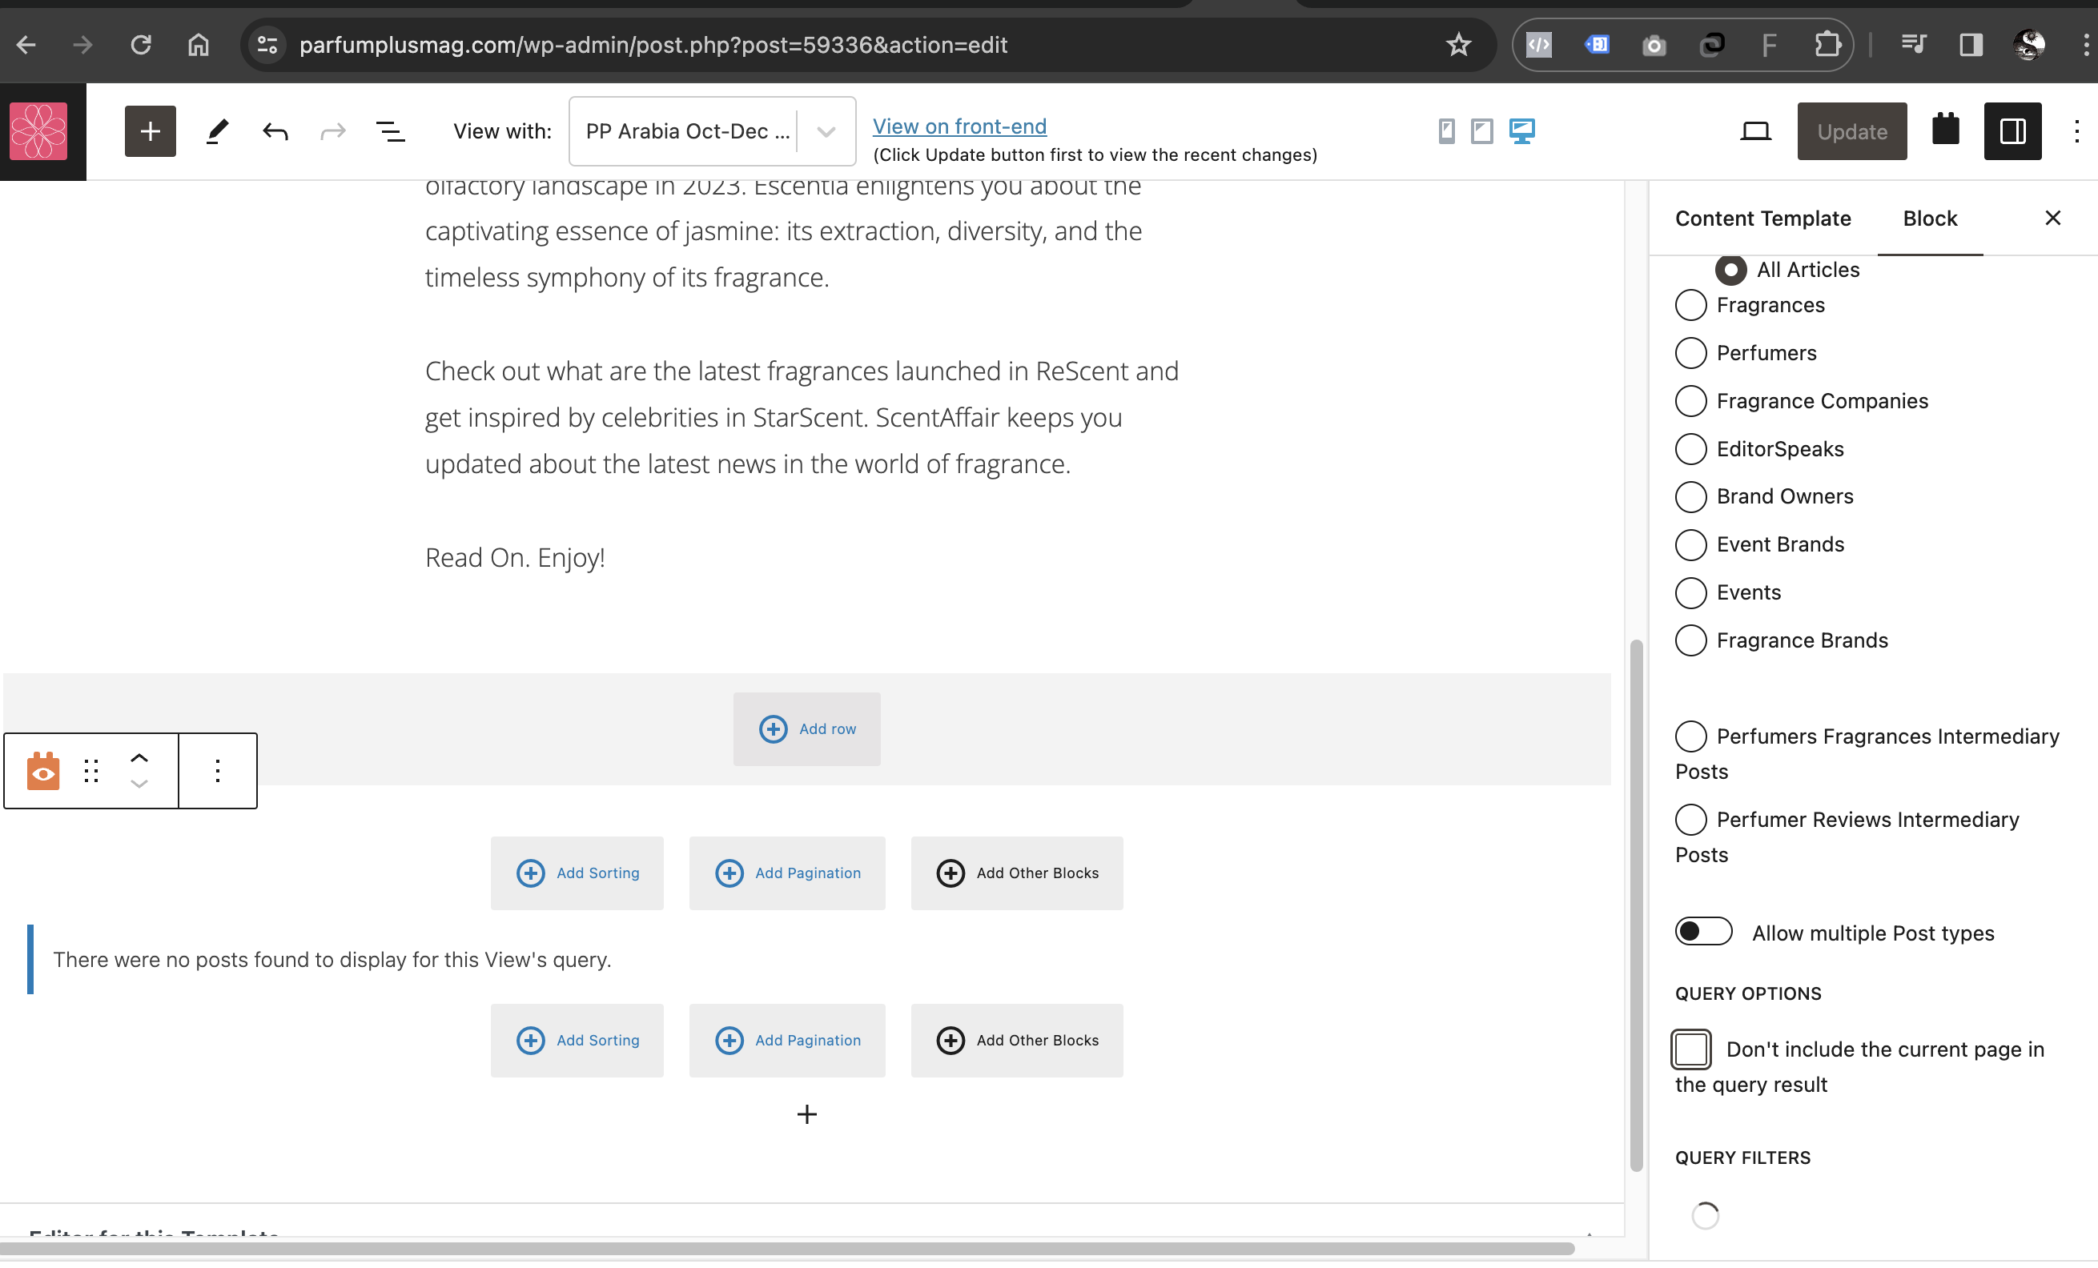Image resolution: width=2098 pixels, height=1268 pixels.
Task: Click the browser forward arrow
Action: tap(82, 44)
